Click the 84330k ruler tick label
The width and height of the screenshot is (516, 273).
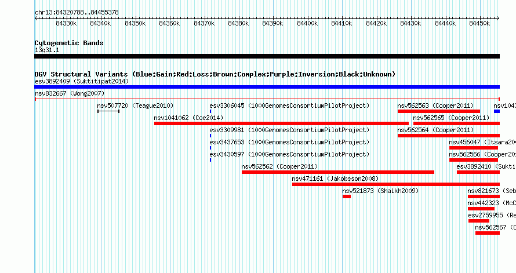click(x=67, y=23)
